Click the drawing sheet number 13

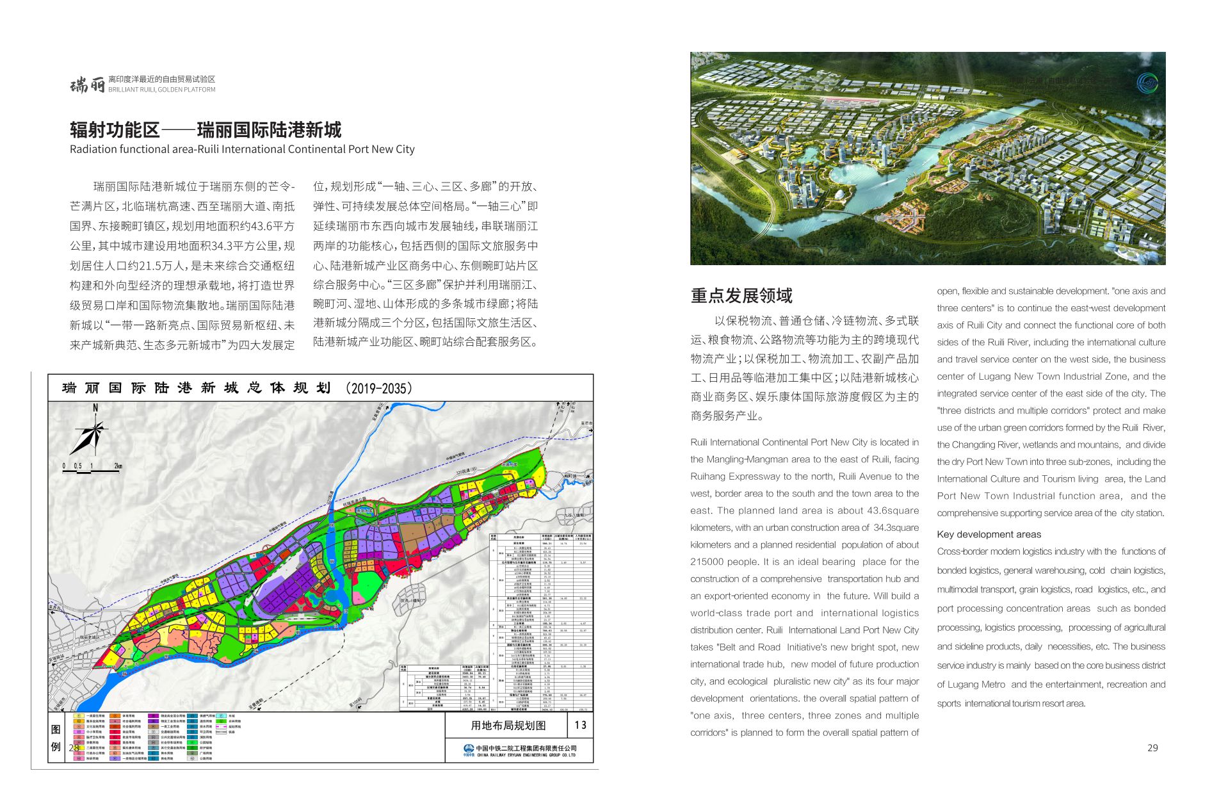(580, 725)
